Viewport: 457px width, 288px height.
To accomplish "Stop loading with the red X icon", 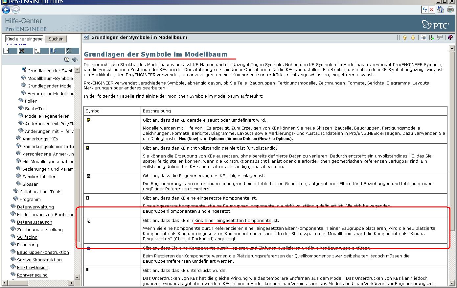I will tap(432, 10).
